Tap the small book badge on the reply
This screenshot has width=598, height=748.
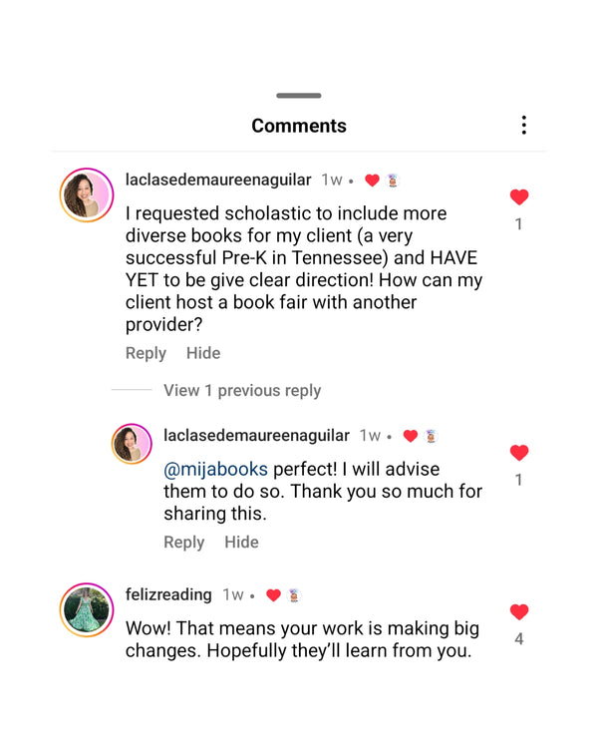431,436
